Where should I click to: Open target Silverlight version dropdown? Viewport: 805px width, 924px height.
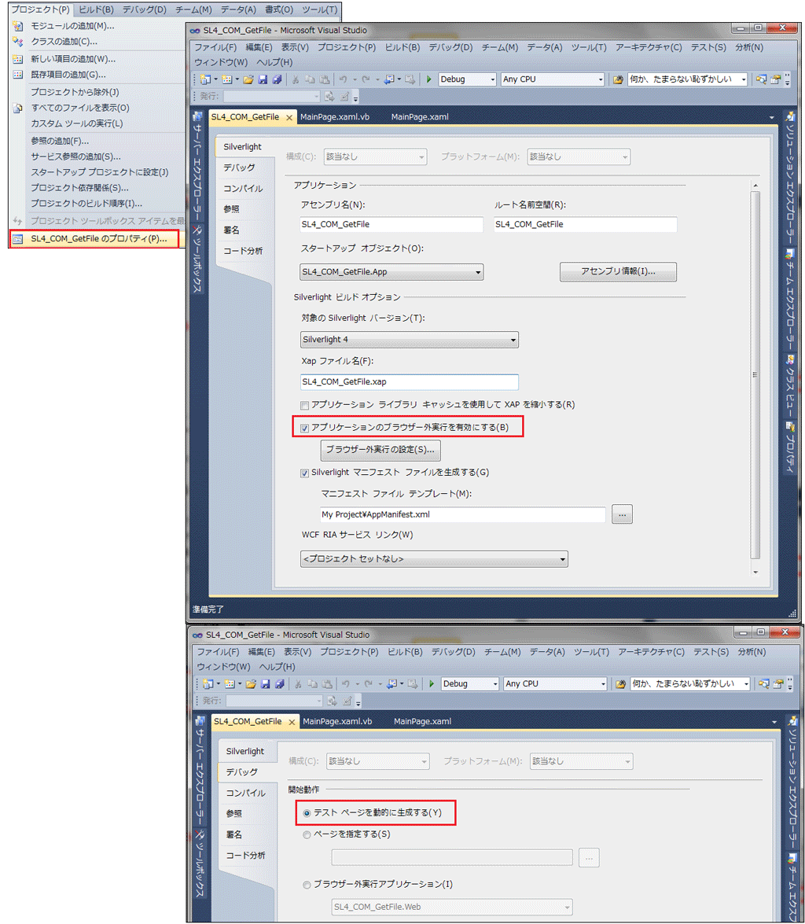409,340
